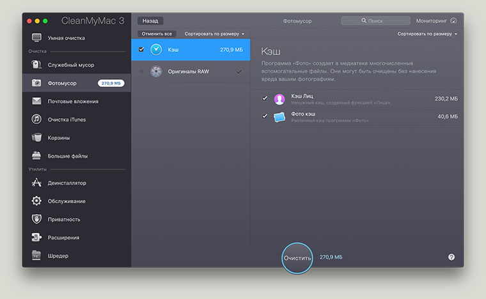Open Расширения in the sidebar
This screenshot has height=299, width=486.
[77, 238]
